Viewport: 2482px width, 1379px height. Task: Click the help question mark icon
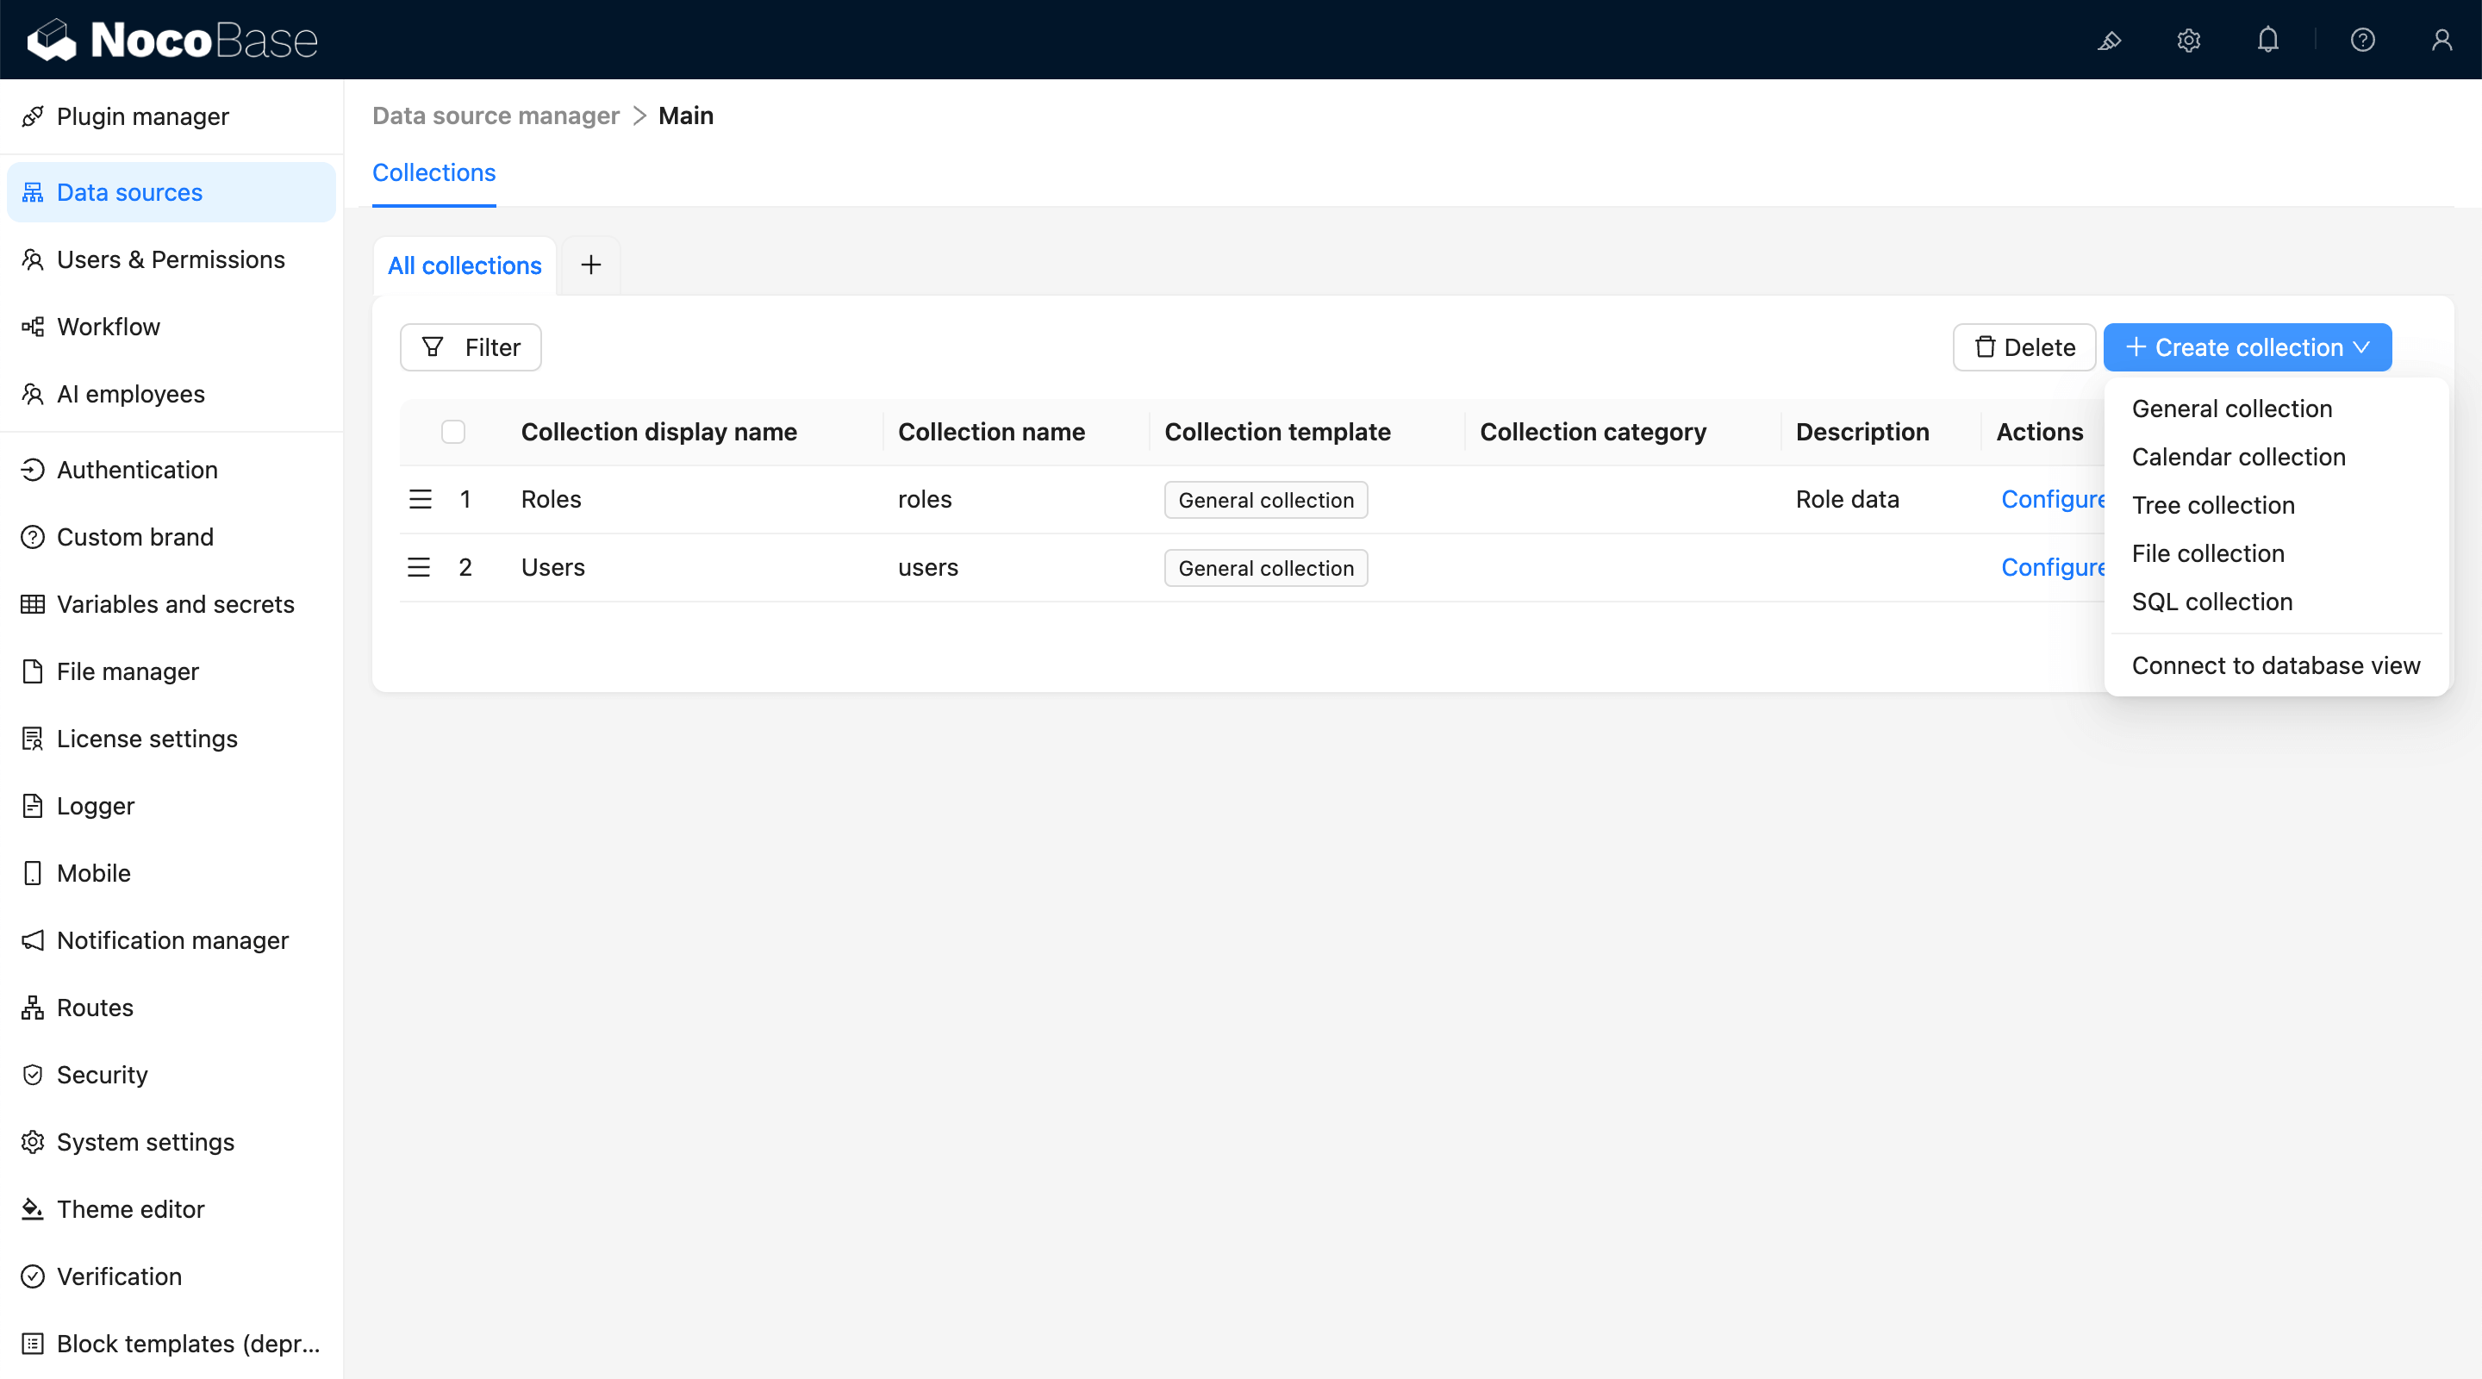click(2362, 40)
